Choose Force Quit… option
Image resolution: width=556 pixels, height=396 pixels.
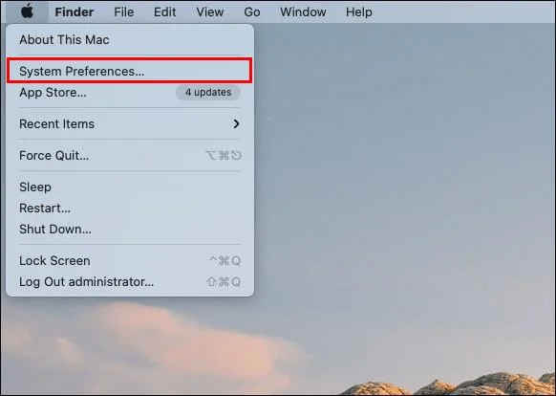pos(130,156)
